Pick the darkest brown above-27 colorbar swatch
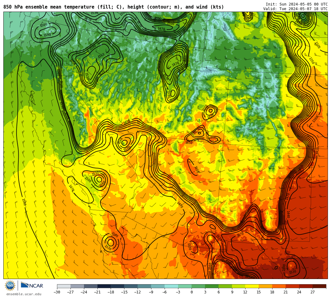 [319, 286]
